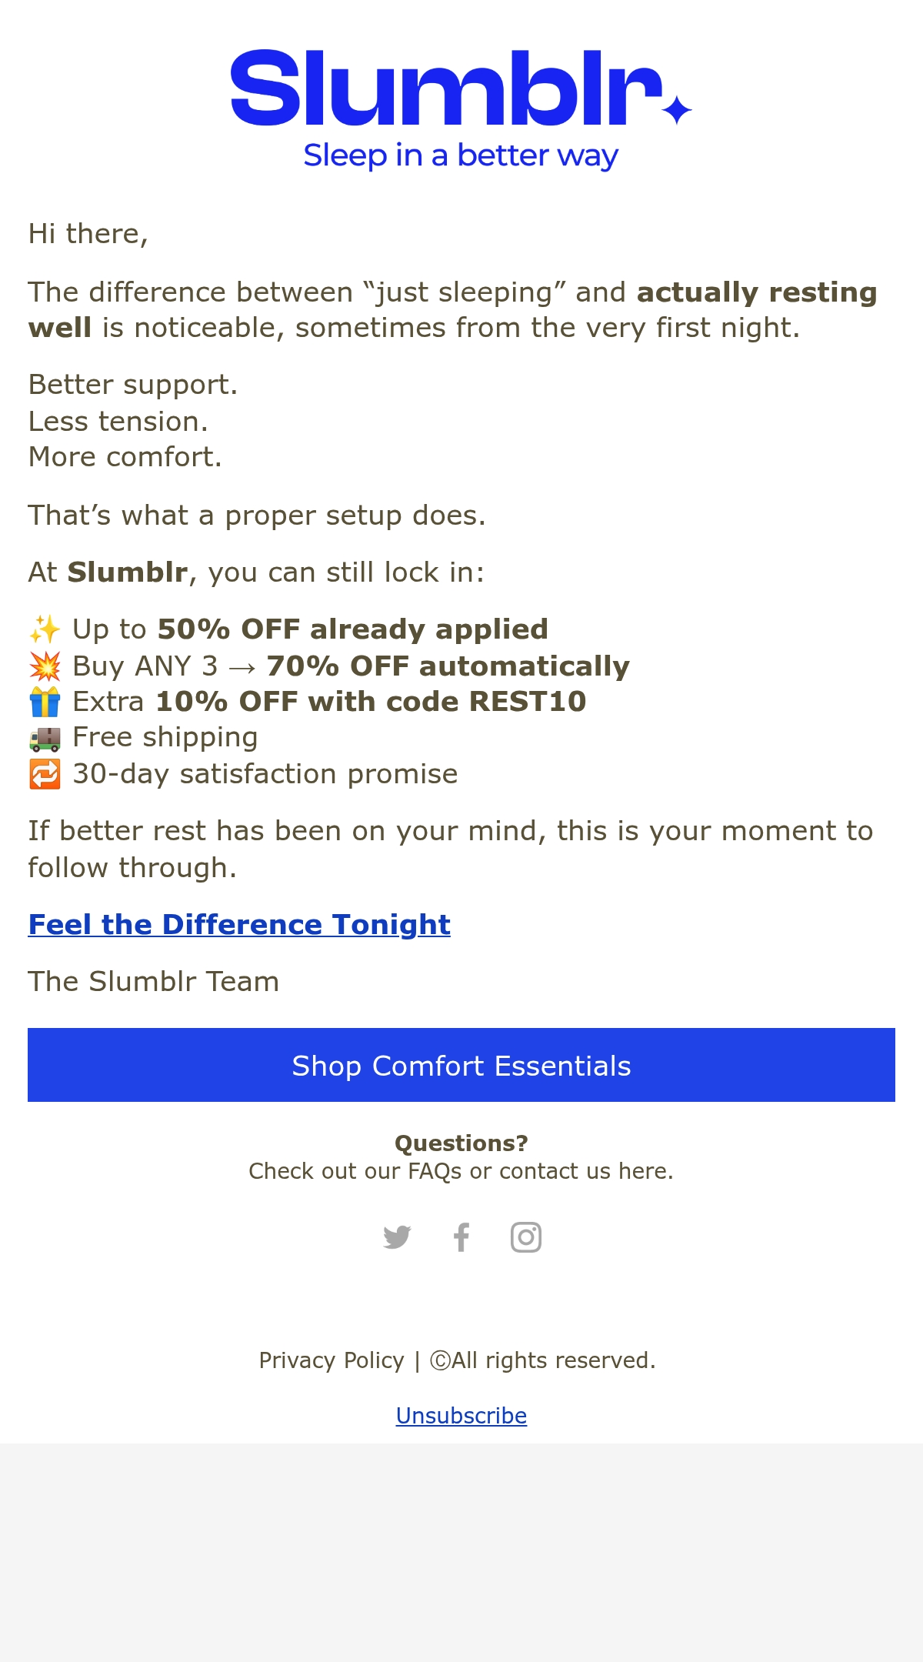Image resolution: width=923 pixels, height=1662 pixels.
Task: Click the Twitter bird icon
Action: tap(397, 1237)
